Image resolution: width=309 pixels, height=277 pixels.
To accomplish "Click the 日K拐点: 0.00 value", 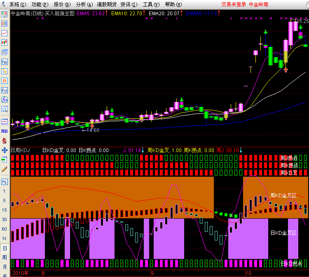I will point(94,150).
